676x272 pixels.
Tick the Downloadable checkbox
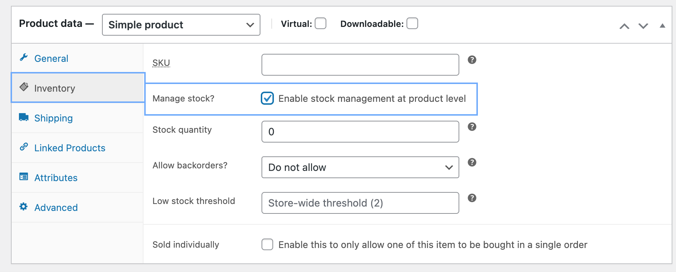[412, 24]
